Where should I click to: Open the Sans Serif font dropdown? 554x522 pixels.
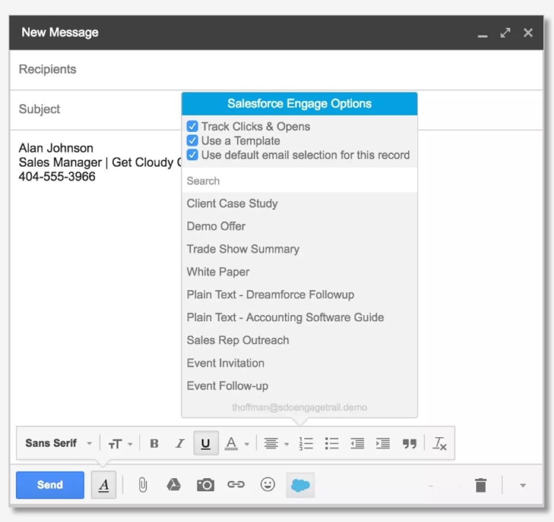(59, 443)
